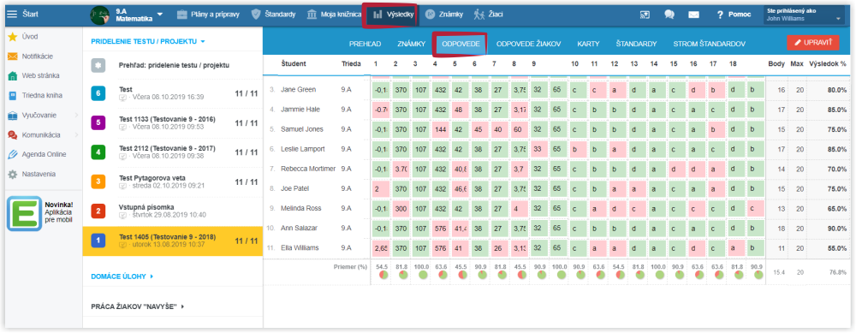Viewport: 856px width, 333px height.
Task: Open the Pomoc help link
Action: [x=734, y=15]
